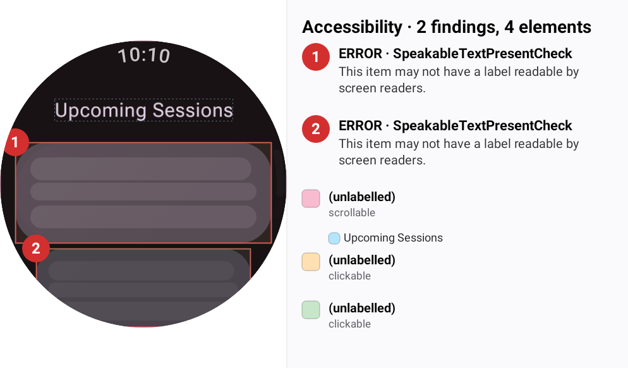Select the unlabelled scrollable element entry

coord(361,204)
